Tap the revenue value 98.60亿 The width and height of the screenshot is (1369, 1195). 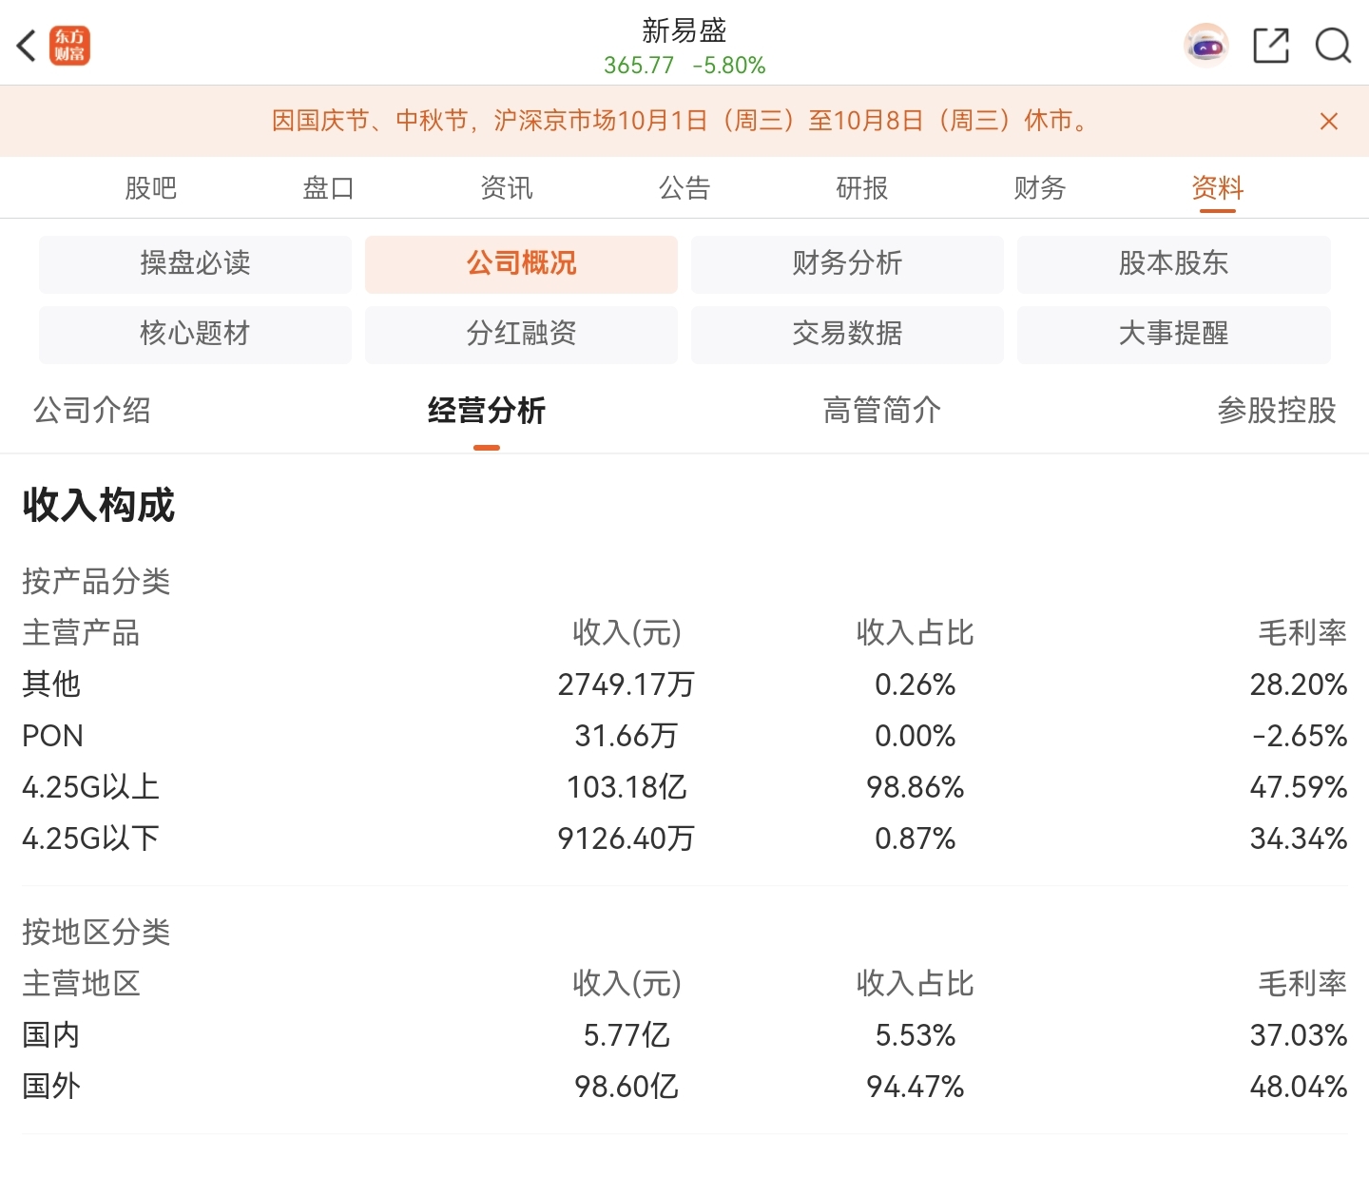627,1087
